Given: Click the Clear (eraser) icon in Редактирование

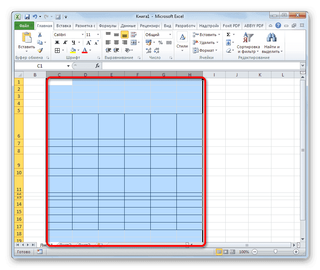Looking at the screenshot, I should (228, 50).
